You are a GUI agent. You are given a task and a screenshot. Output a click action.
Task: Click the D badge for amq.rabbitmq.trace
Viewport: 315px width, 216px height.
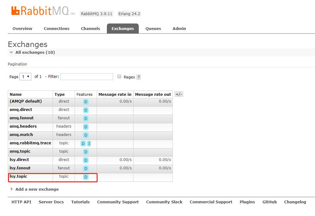[83, 143]
